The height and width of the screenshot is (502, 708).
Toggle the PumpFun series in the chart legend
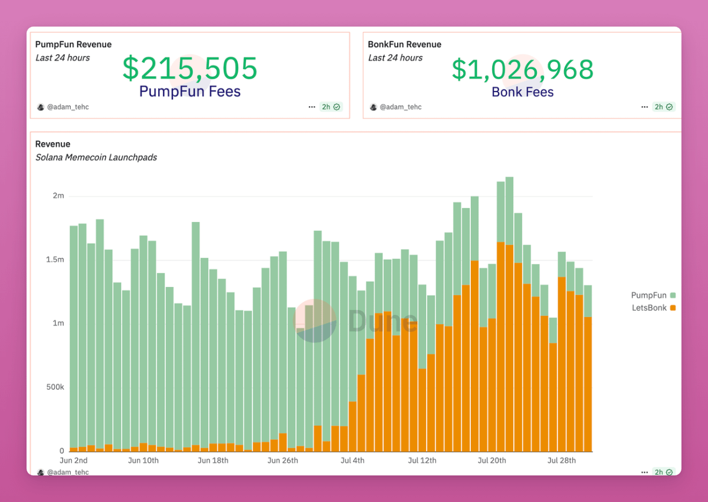(x=653, y=295)
